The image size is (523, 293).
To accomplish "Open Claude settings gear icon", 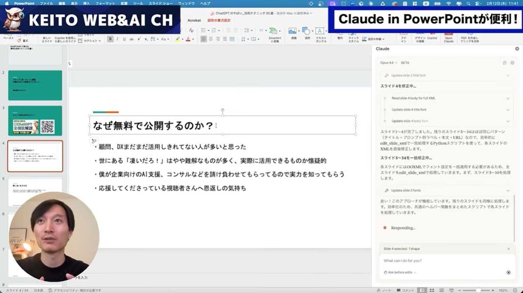I will [x=513, y=63].
